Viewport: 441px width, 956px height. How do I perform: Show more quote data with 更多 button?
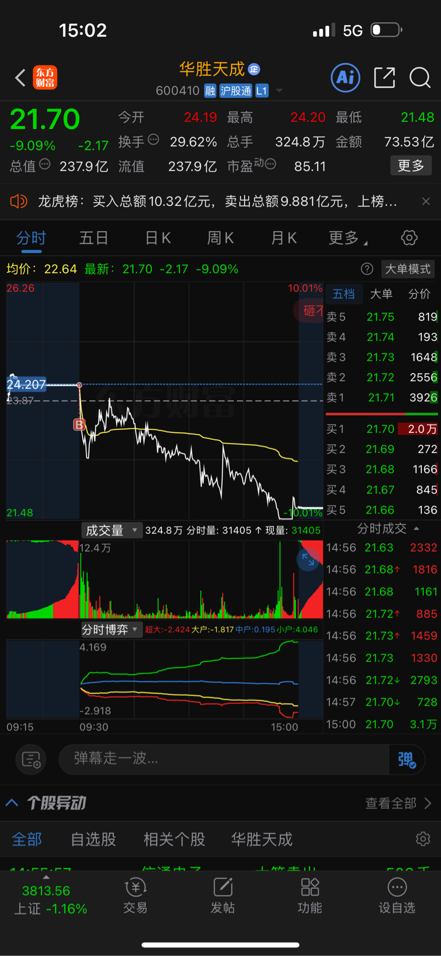(x=411, y=165)
